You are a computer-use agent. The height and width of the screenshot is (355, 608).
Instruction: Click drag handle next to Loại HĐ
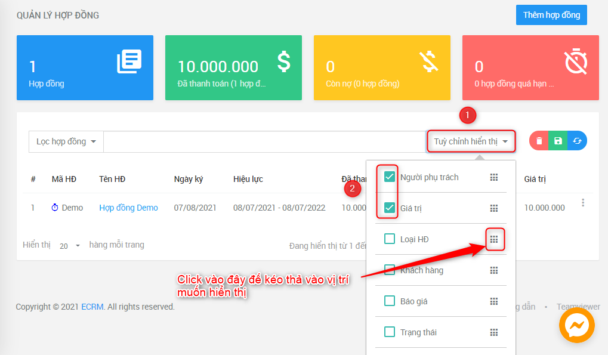[x=494, y=239]
